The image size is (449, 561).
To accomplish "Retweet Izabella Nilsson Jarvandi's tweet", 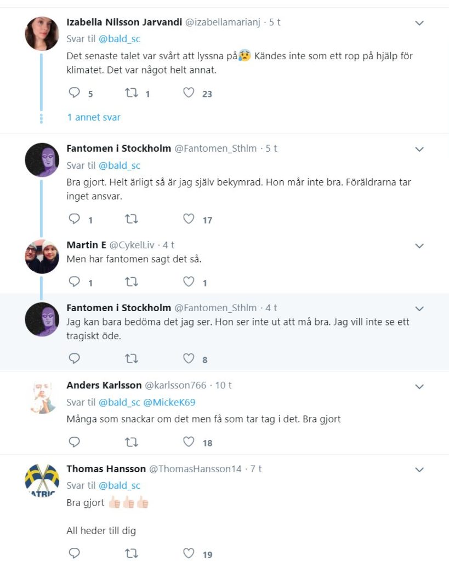I will (x=132, y=93).
